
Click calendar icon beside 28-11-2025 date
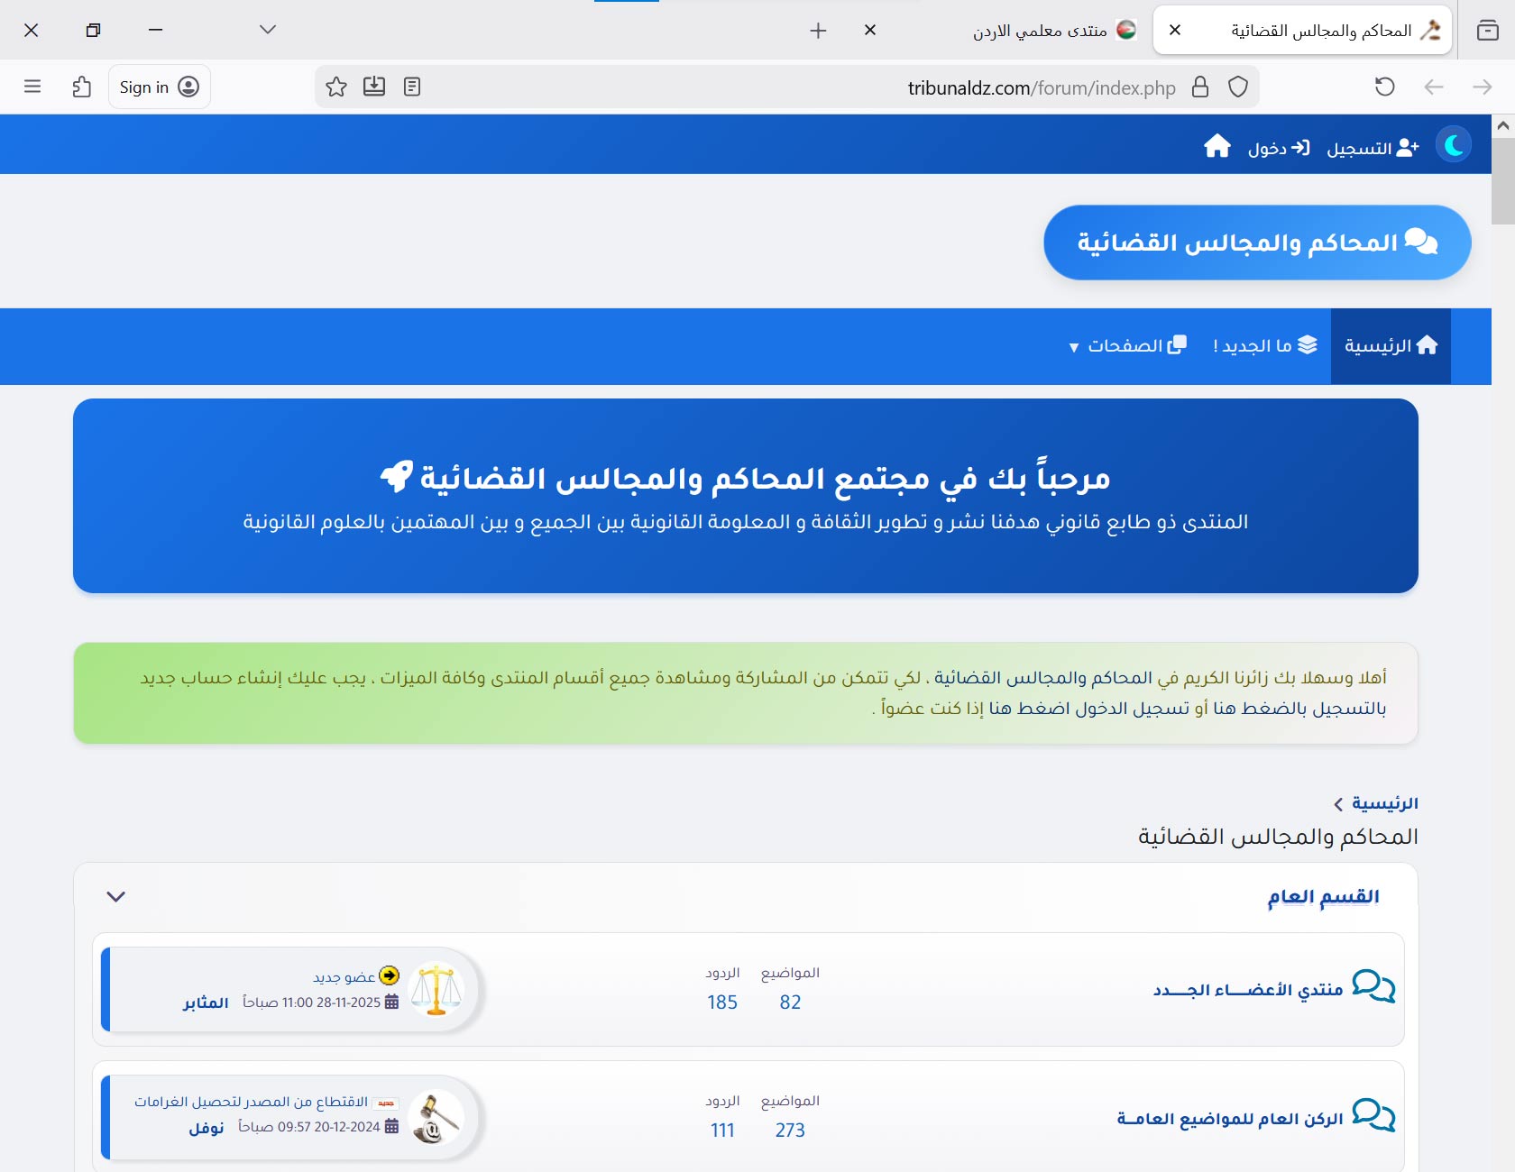(391, 1002)
